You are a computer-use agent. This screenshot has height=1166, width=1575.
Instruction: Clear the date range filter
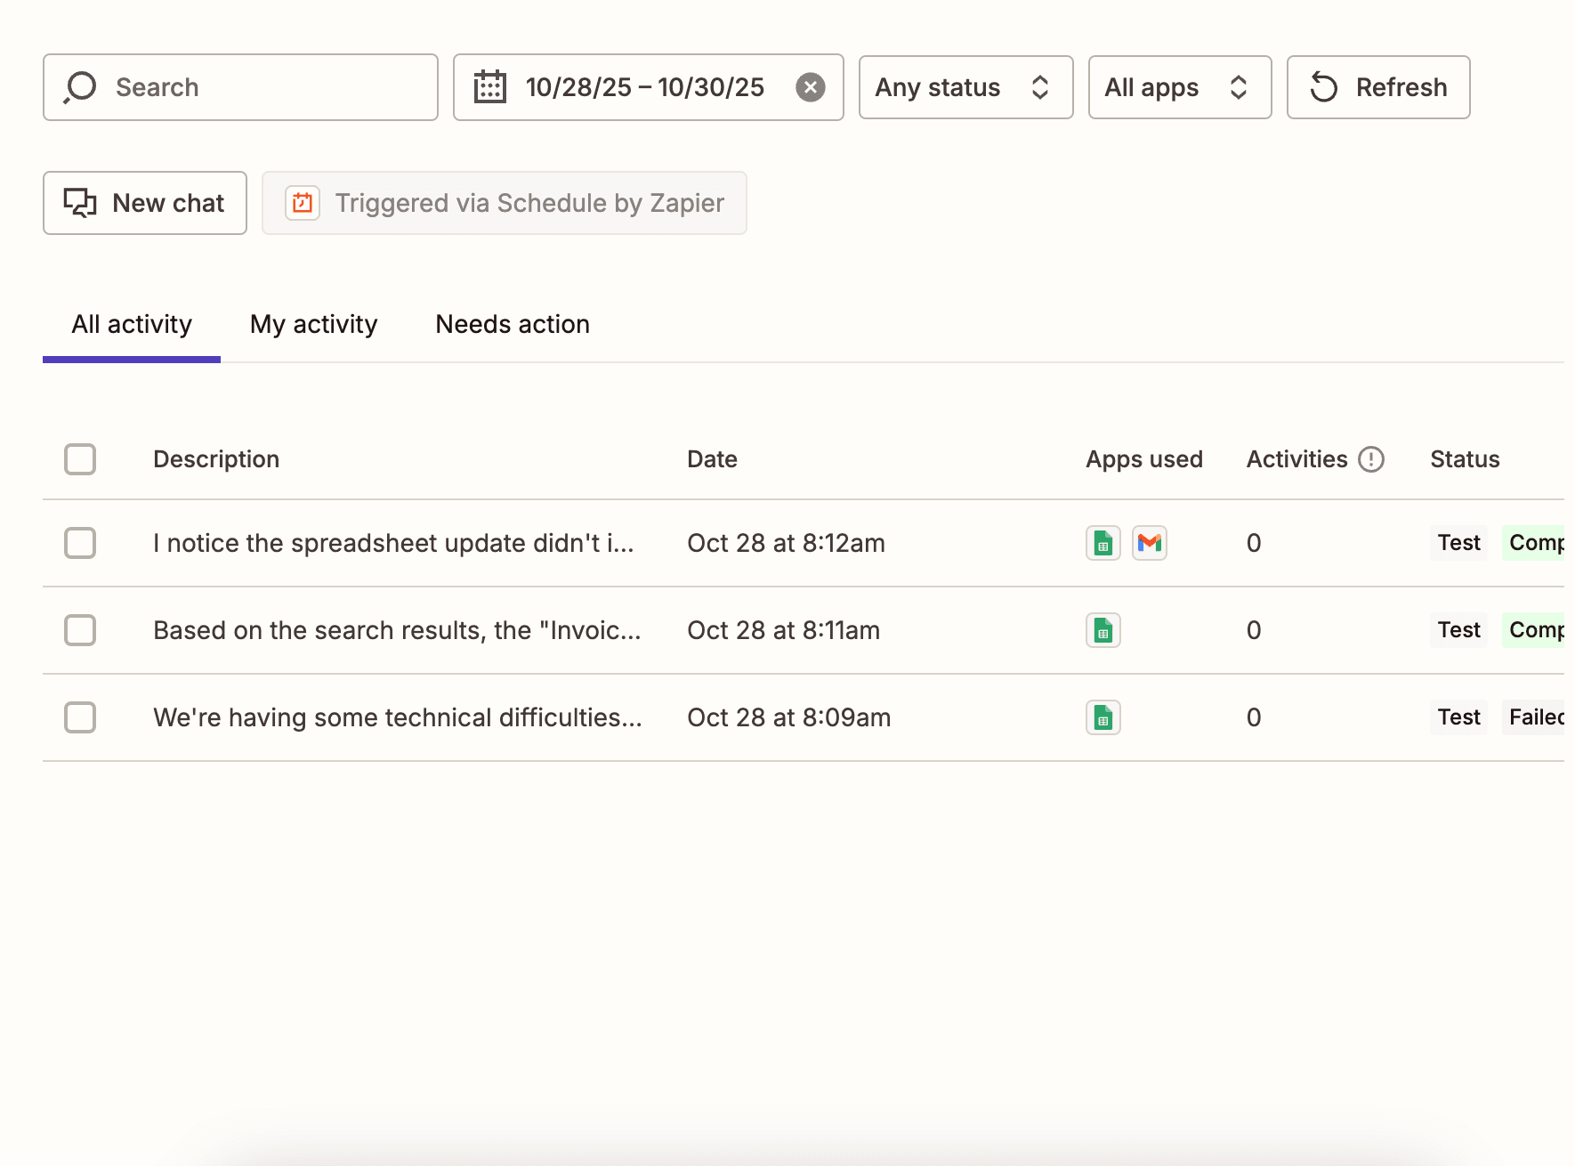click(x=810, y=87)
